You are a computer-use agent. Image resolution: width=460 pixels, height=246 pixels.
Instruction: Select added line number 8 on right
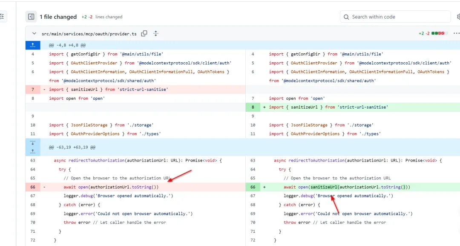pyautogui.click(x=253, y=107)
